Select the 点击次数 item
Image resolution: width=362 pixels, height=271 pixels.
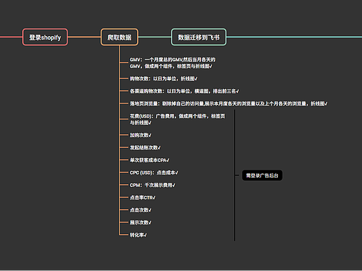[141, 210]
